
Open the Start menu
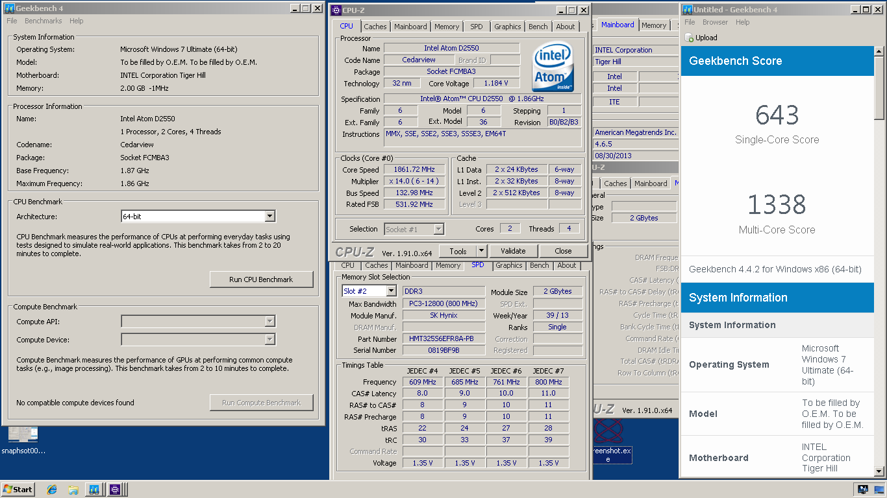click(18, 490)
